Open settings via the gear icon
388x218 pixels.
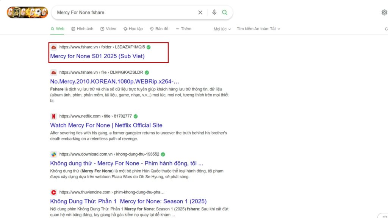(x=384, y=12)
